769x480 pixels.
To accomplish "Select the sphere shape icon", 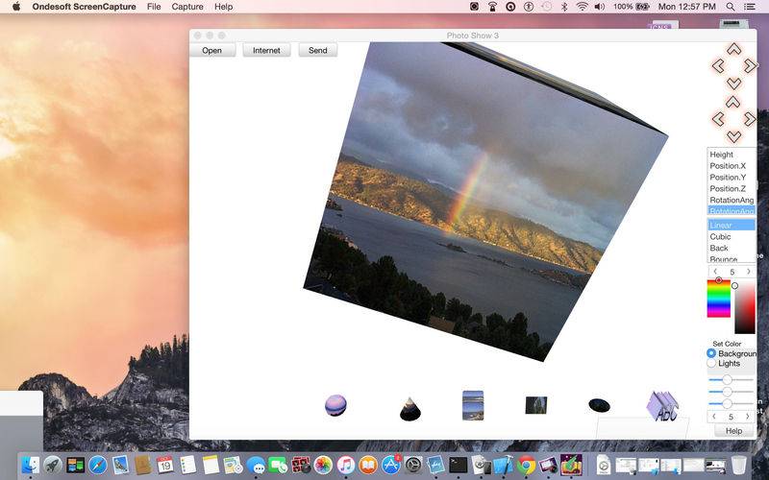I will pos(335,405).
